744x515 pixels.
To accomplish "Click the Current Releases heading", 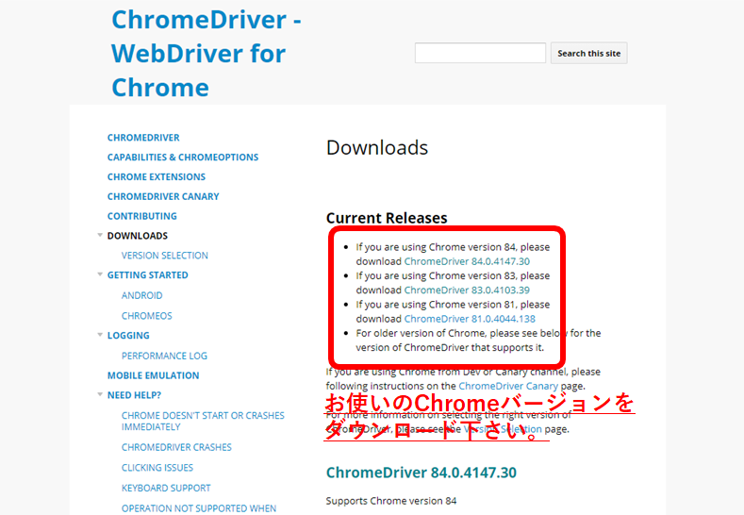I will click(x=387, y=218).
